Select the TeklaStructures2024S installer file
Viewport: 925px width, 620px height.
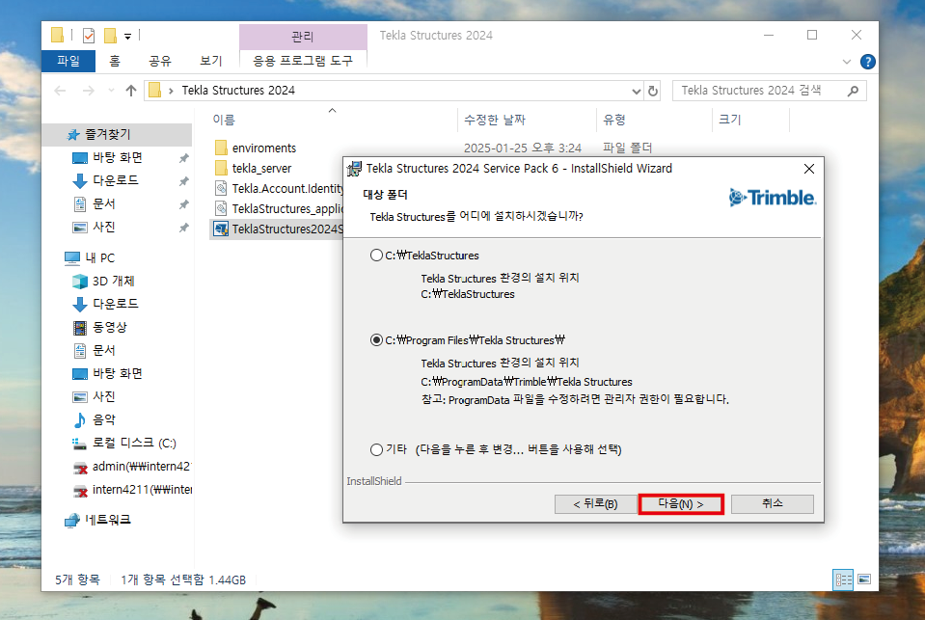(286, 229)
